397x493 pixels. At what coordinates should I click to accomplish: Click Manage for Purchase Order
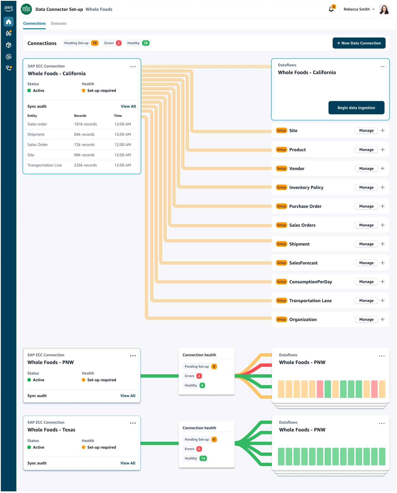(x=366, y=206)
